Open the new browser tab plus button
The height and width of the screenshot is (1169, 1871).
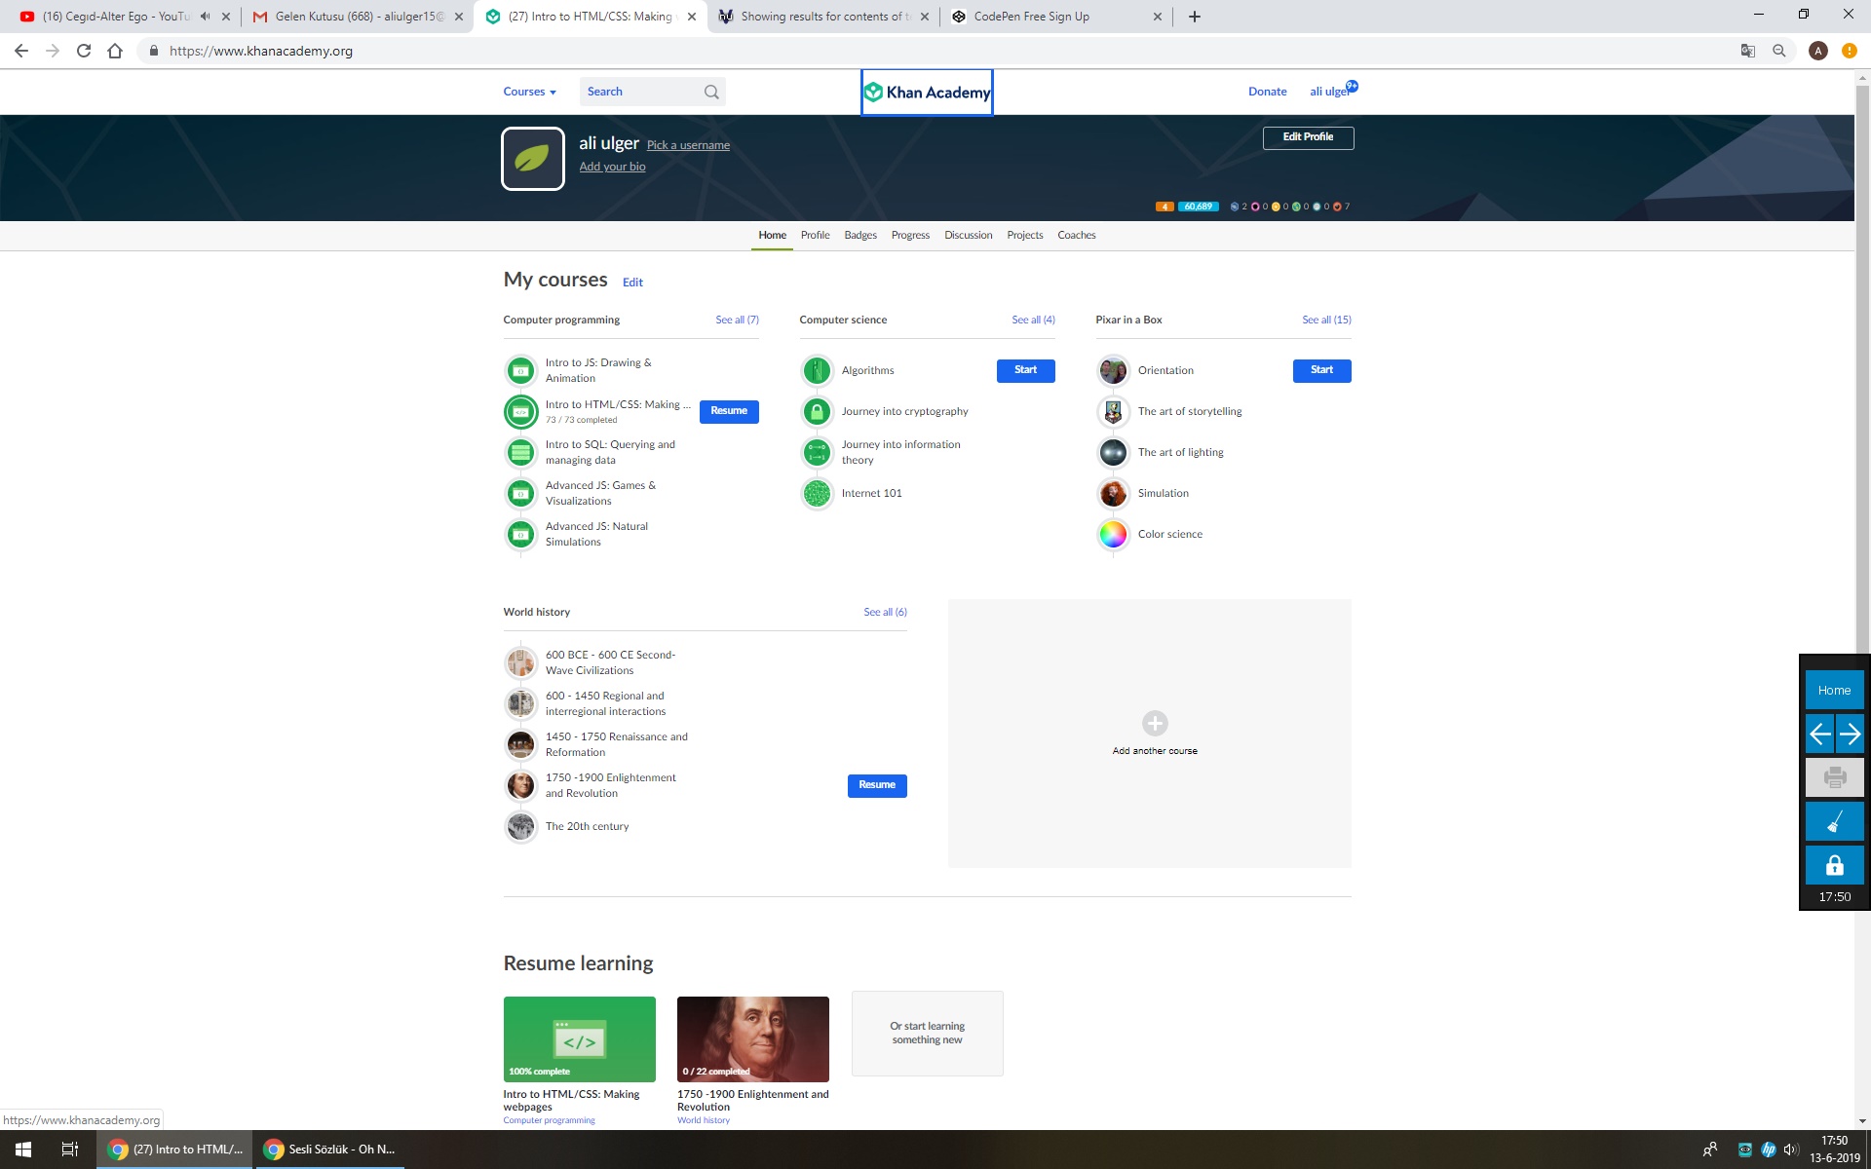click(1195, 17)
